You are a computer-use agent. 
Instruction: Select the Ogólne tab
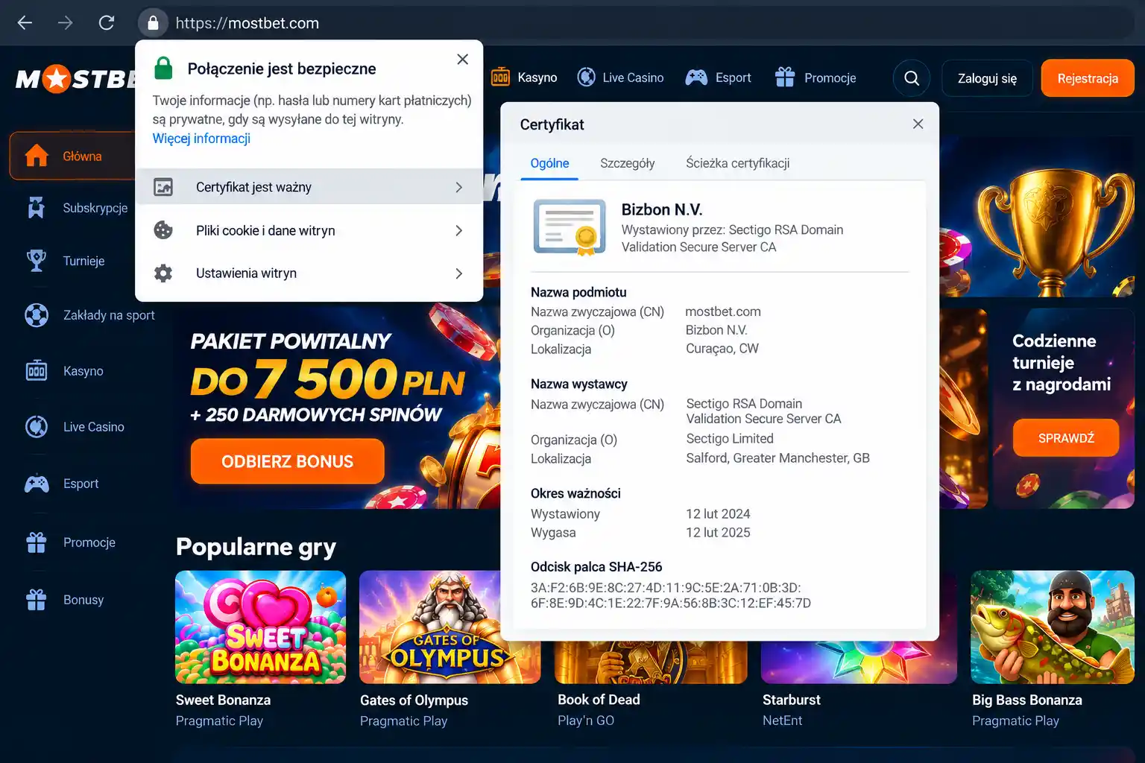click(549, 164)
